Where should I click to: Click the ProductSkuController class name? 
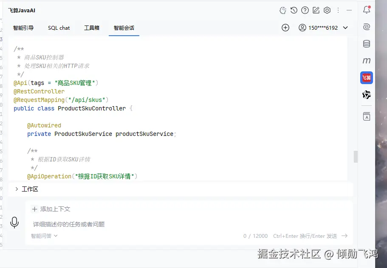(92, 108)
